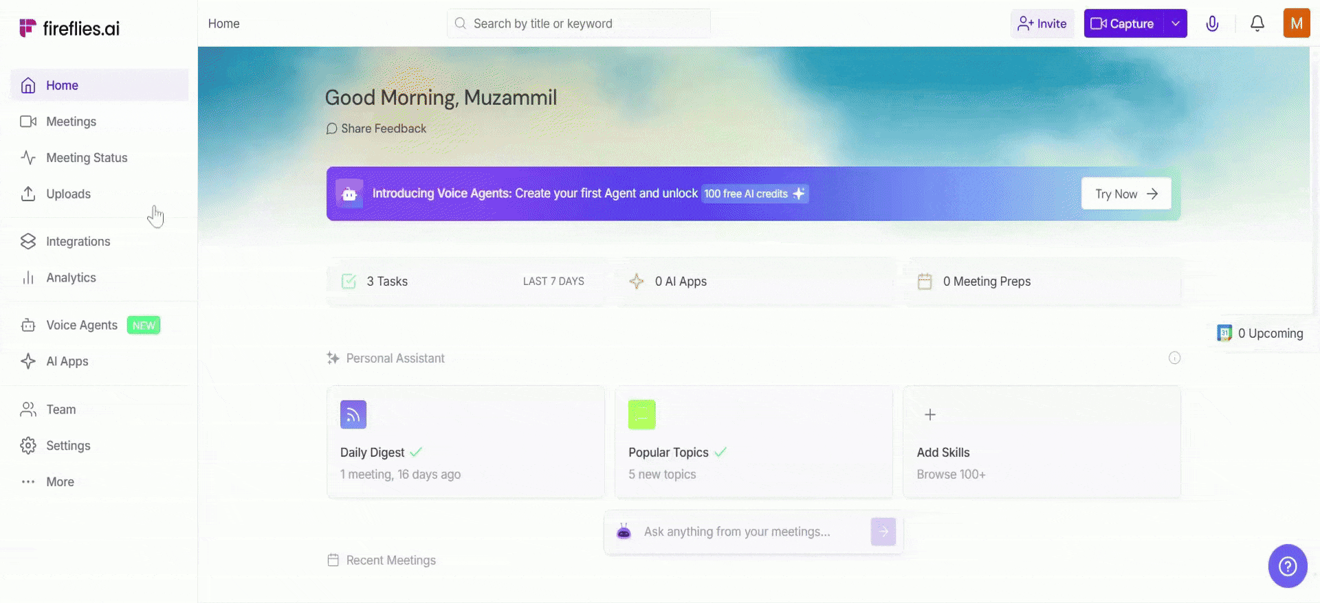Screen dimensions: 1320x603
Task: Click the Invite button
Action: pos(1042,24)
